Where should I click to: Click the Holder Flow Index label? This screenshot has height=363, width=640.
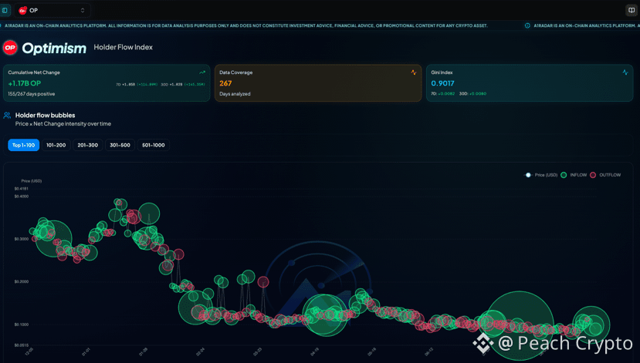pos(124,47)
